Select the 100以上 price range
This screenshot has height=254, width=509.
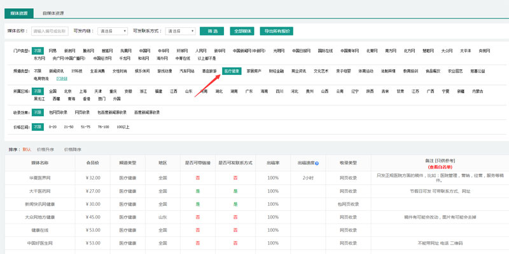pyautogui.click(x=123, y=127)
